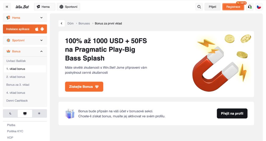This screenshot has width=266, height=141.
Task: Switch to dark mode moon toggle
Action: coord(10,113)
